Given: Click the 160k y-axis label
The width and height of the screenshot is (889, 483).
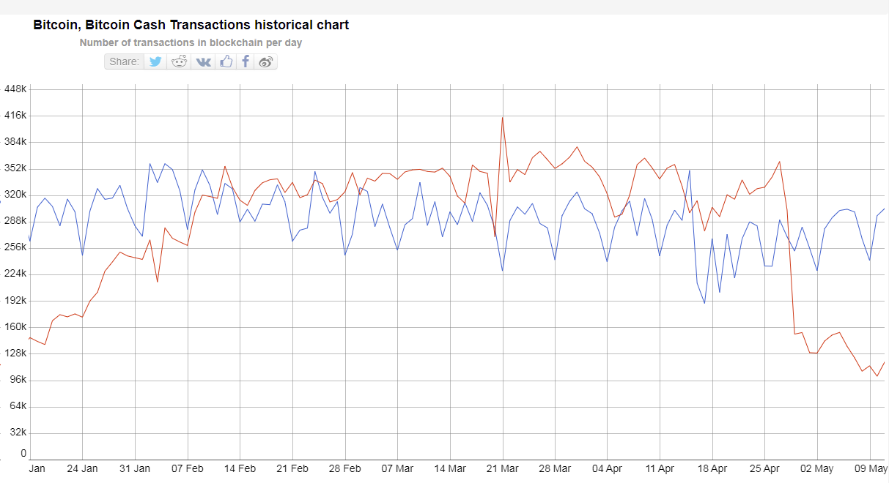Looking at the screenshot, I should click(15, 327).
